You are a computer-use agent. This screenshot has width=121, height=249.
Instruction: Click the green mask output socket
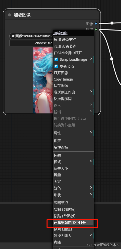(96, 29)
